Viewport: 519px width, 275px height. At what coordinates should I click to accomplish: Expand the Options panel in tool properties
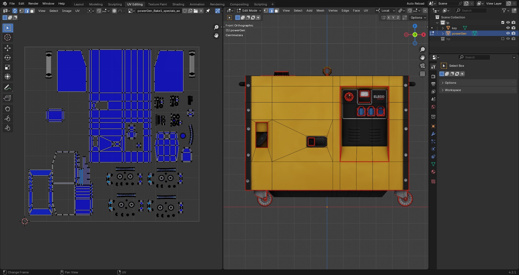click(x=478, y=83)
